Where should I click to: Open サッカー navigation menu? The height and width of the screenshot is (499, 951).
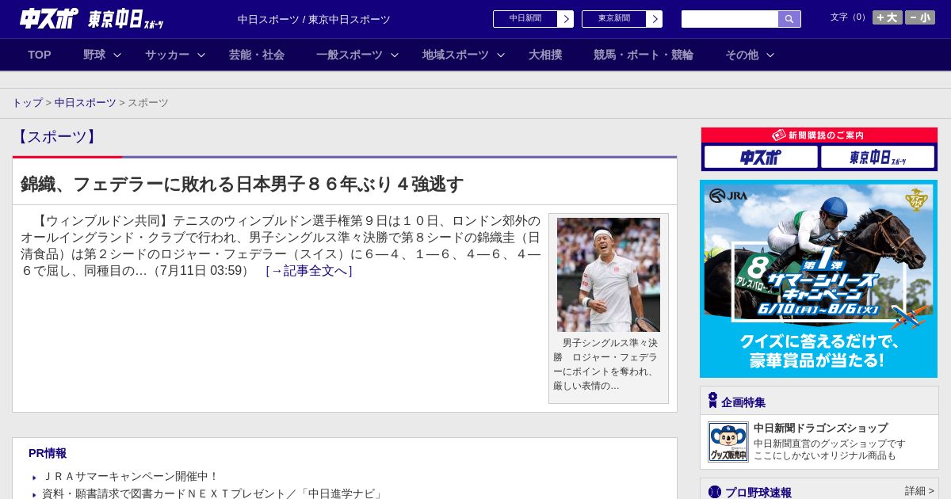tap(167, 55)
